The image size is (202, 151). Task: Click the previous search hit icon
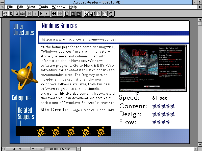click(x=98, y=14)
